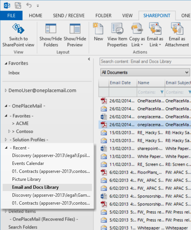Screen dimensions: 191x230
Task: Click Email as Attachment icon
Action: coord(177,28)
